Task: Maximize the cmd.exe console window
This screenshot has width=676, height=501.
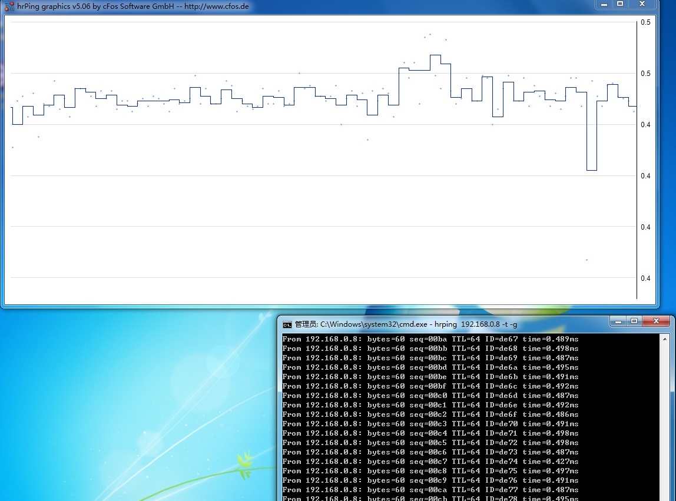Action: point(634,321)
